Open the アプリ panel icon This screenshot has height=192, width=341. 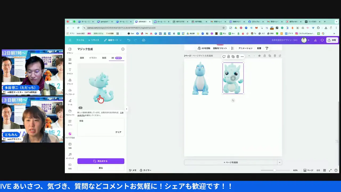tap(70, 123)
